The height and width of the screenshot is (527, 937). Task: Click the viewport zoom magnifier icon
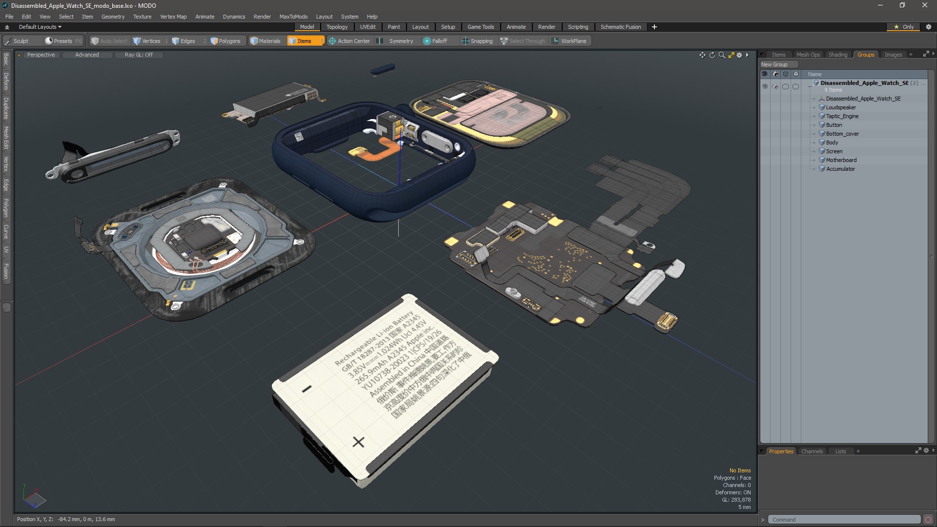point(722,55)
